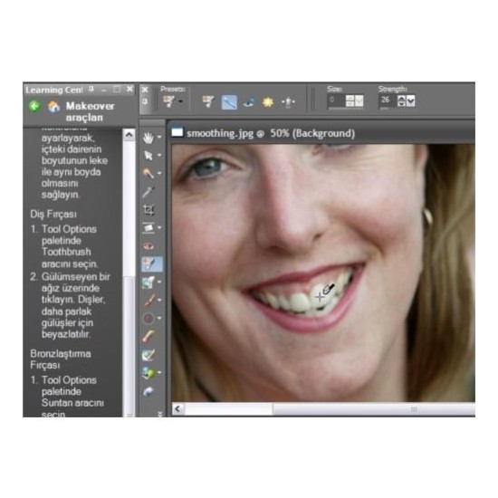The width and height of the screenshot is (498, 498).
Task: Select the Magic Wand tool
Action: [148, 173]
